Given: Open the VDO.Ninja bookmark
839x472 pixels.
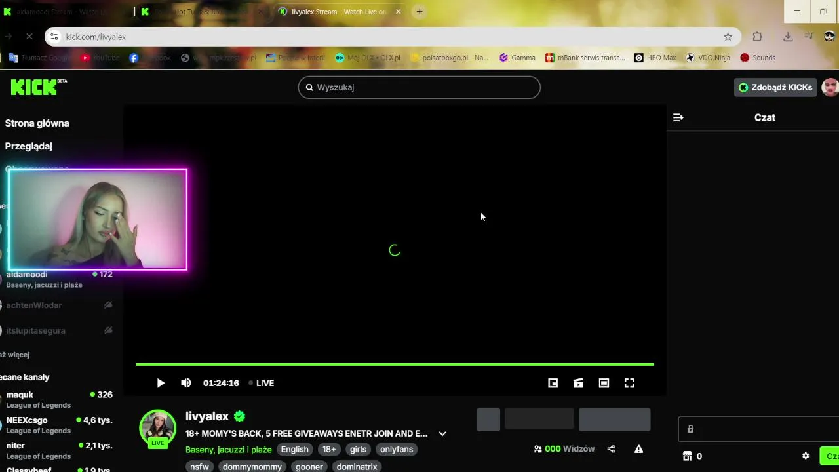Looking at the screenshot, I should click(708, 58).
